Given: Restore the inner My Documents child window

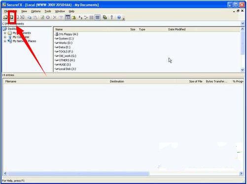Looking at the screenshot, I should point(238,11).
